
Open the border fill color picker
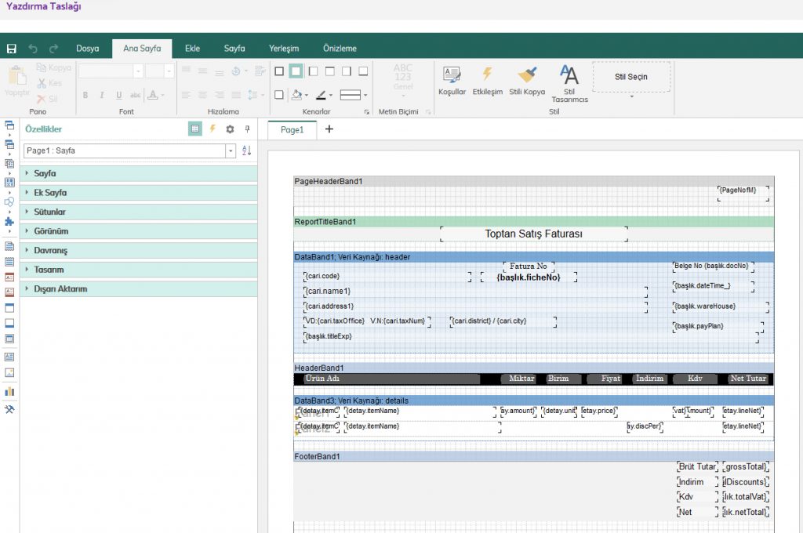click(298, 95)
